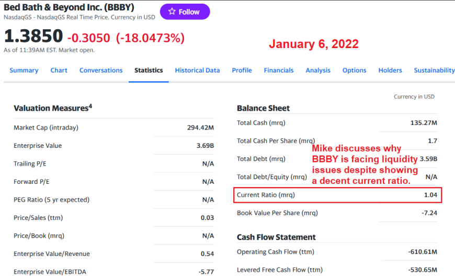Click the Balance Sheet heading

click(x=263, y=108)
